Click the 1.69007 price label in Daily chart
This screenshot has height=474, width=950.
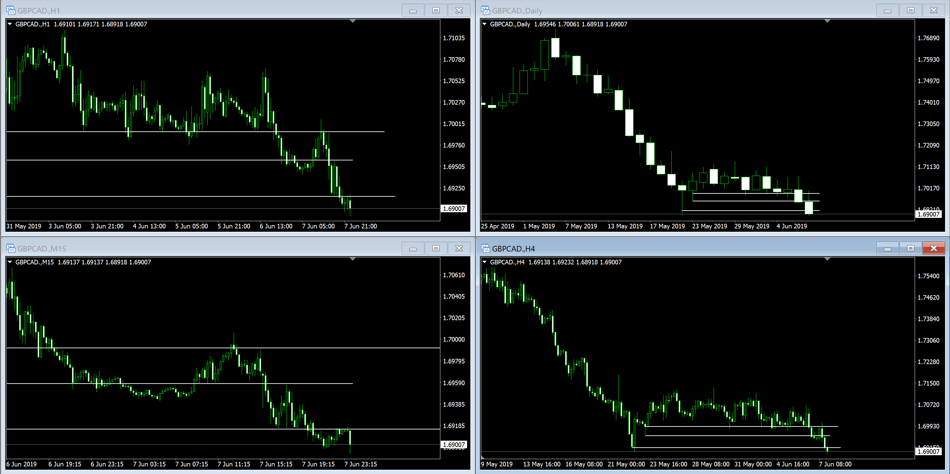928,214
